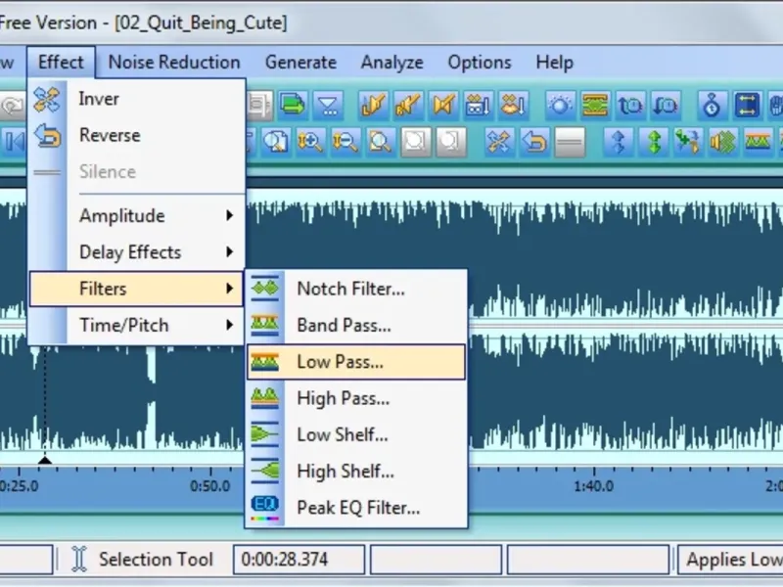Select Low Pass... filter entry
Viewport: 783px width, 587px height.
click(x=356, y=361)
